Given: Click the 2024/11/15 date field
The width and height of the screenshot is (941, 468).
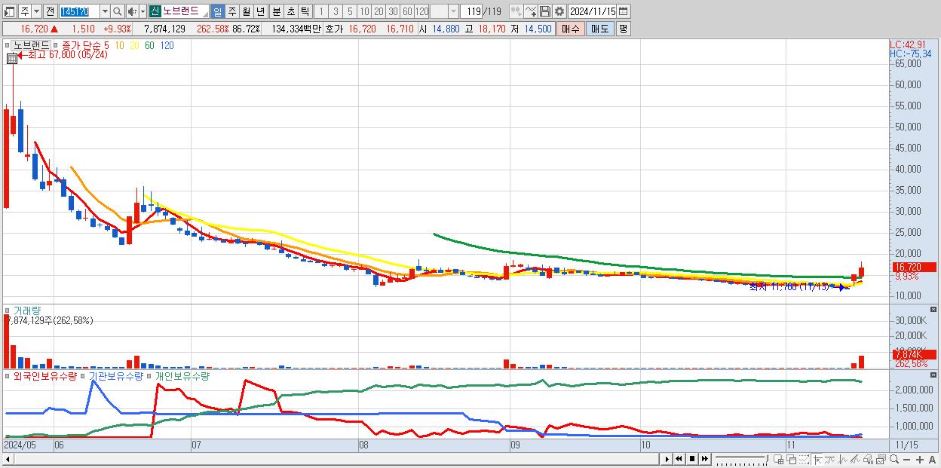Looking at the screenshot, I should [x=592, y=11].
